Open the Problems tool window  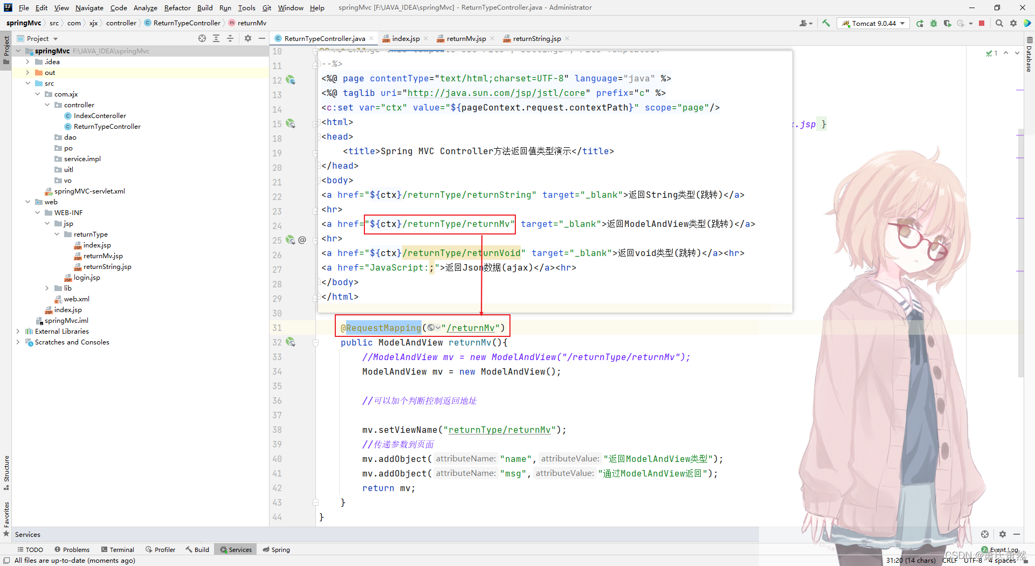(72, 549)
